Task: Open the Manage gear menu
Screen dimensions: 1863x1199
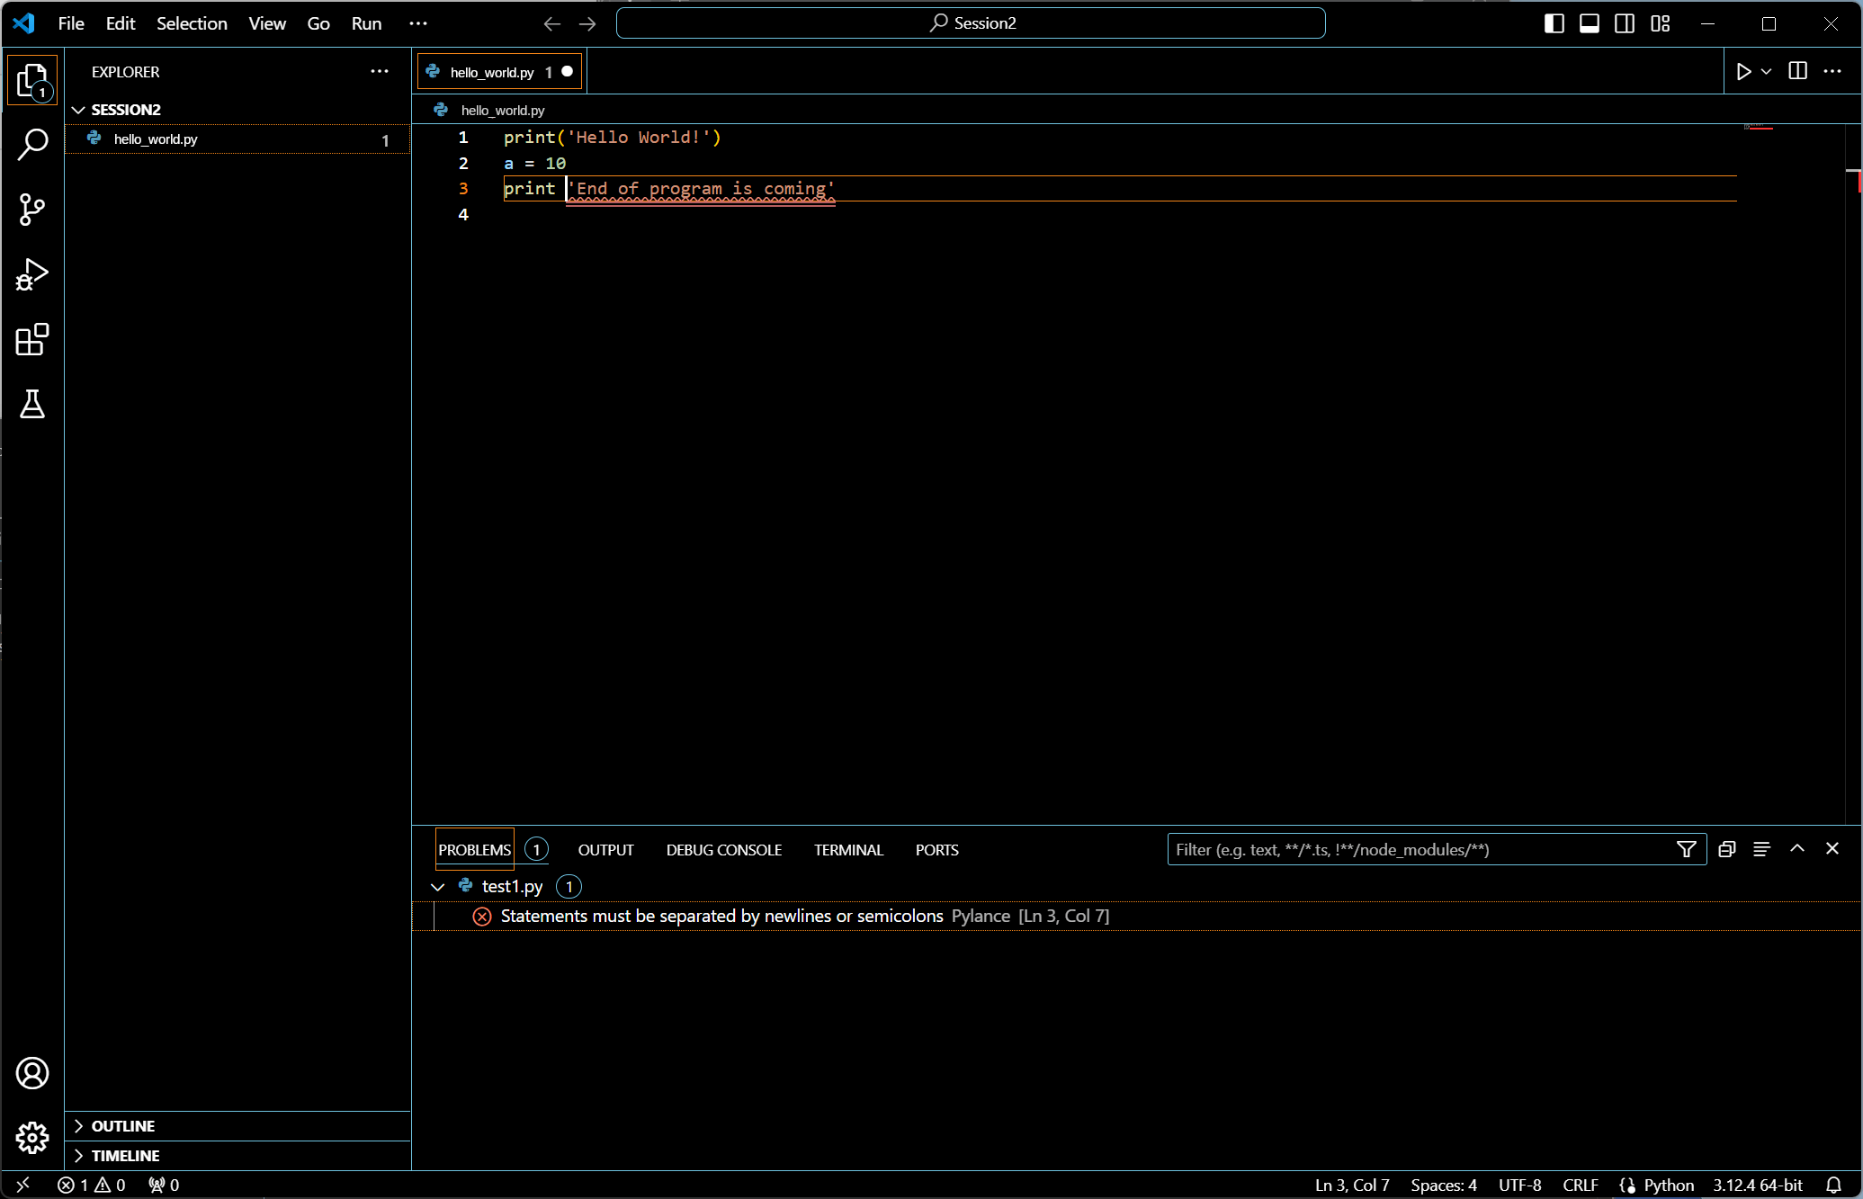Action: click(x=32, y=1138)
